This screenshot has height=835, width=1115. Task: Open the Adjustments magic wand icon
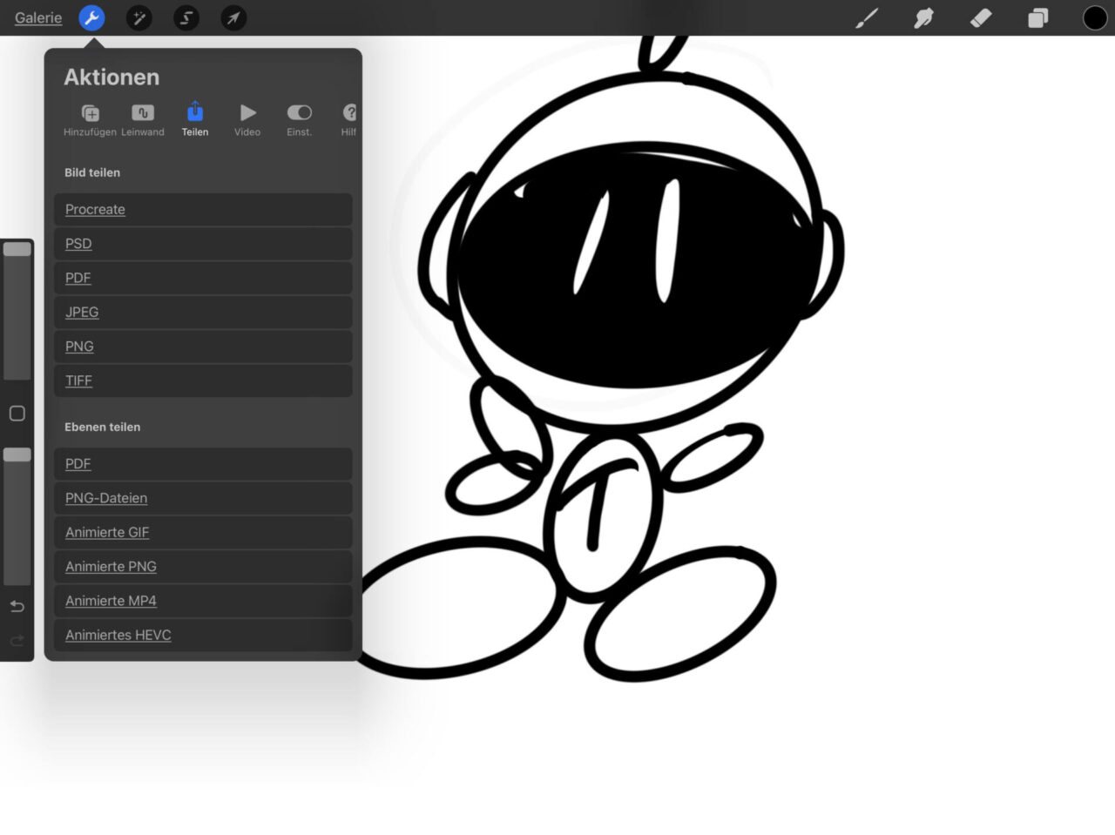pos(139,17)
